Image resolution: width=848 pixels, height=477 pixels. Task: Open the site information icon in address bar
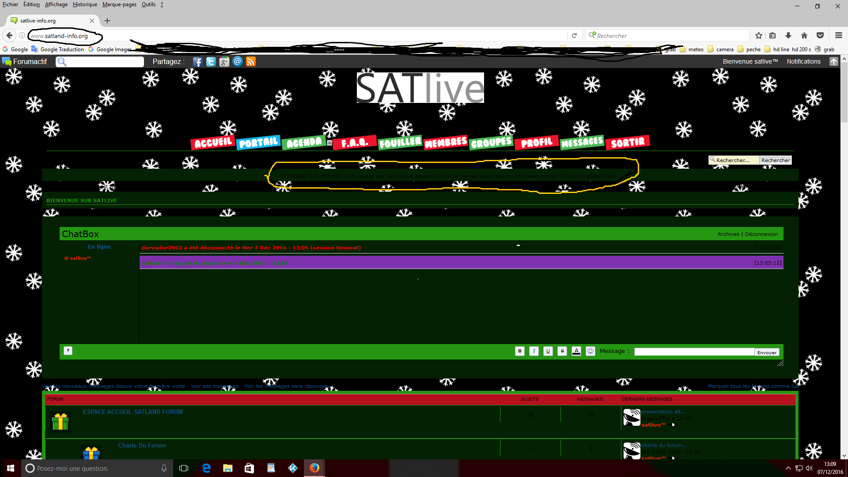22,35
